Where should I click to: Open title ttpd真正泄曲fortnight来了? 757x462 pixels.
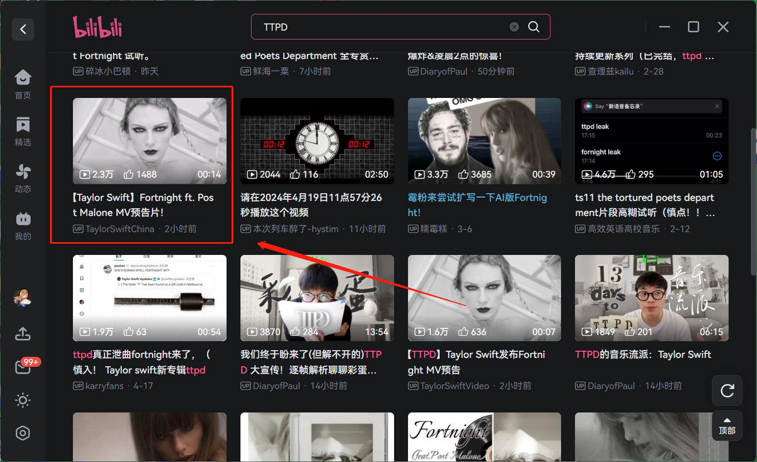click(142, 362)
